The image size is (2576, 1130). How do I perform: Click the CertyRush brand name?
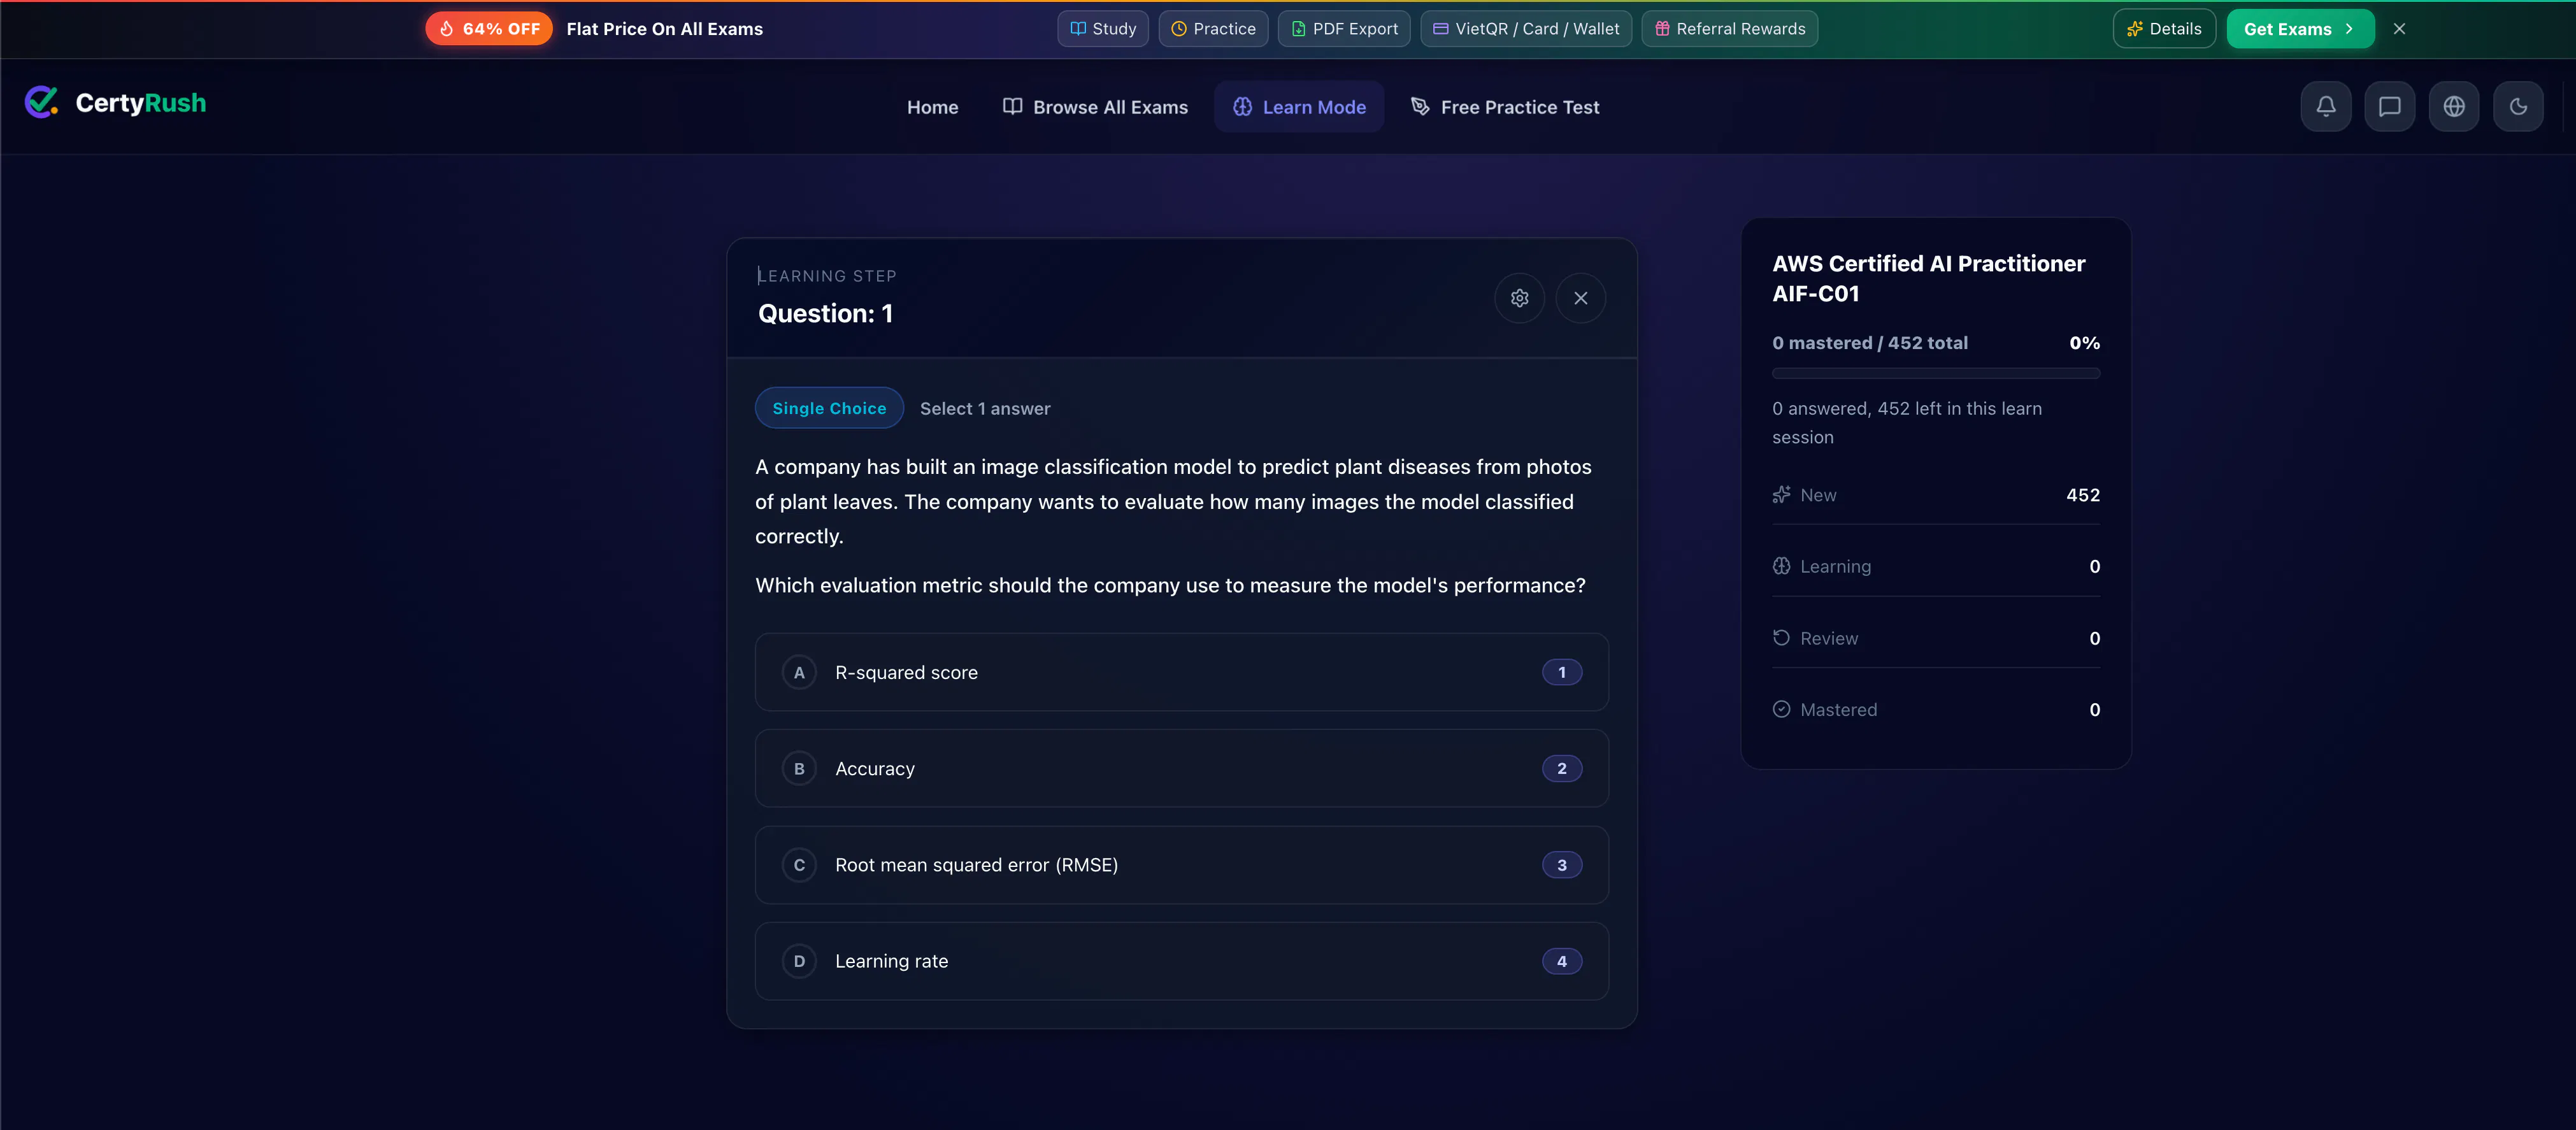click(141, 103)
